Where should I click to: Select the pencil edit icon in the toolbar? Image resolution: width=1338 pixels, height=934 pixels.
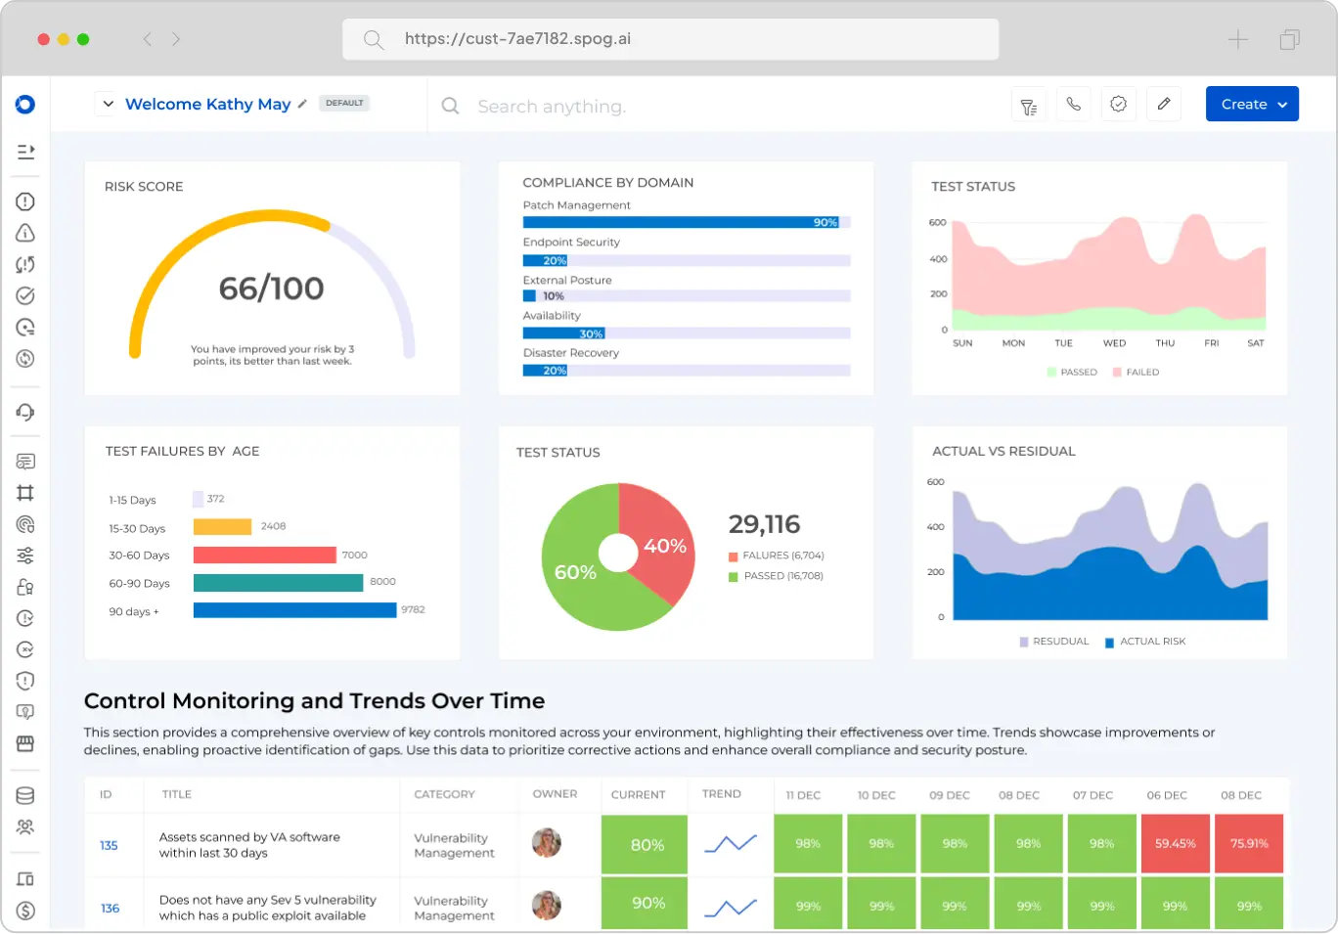click(1164, 104)
